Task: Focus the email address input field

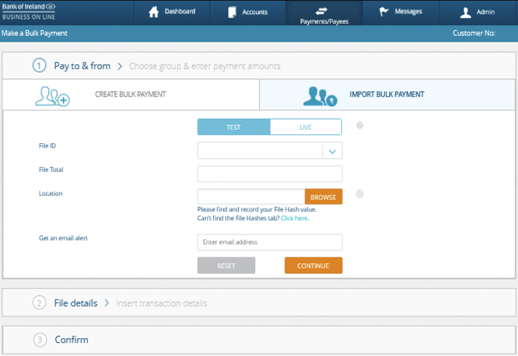Action: tap(270, 242)
